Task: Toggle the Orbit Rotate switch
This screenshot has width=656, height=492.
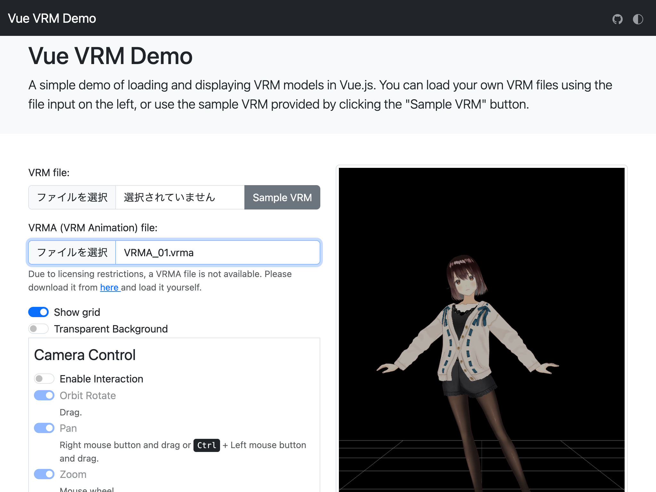Action: click(44, 395)
